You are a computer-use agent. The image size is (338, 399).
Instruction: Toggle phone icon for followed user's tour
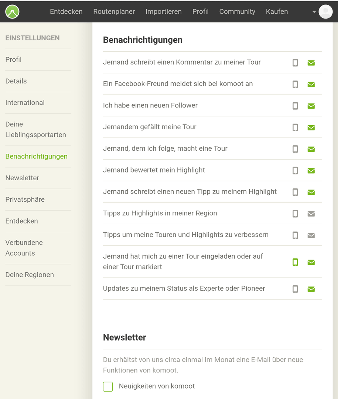pos(295,149)
